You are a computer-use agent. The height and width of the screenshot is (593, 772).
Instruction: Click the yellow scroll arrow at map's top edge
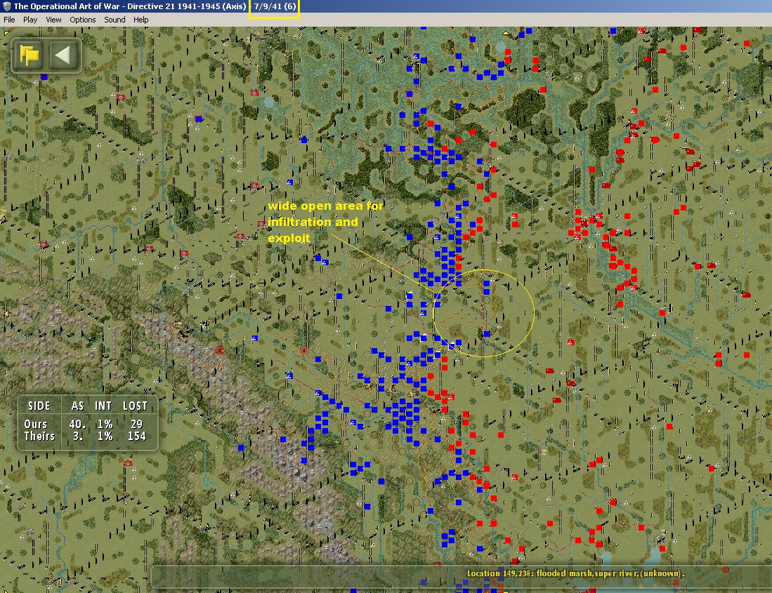(506, 32)
